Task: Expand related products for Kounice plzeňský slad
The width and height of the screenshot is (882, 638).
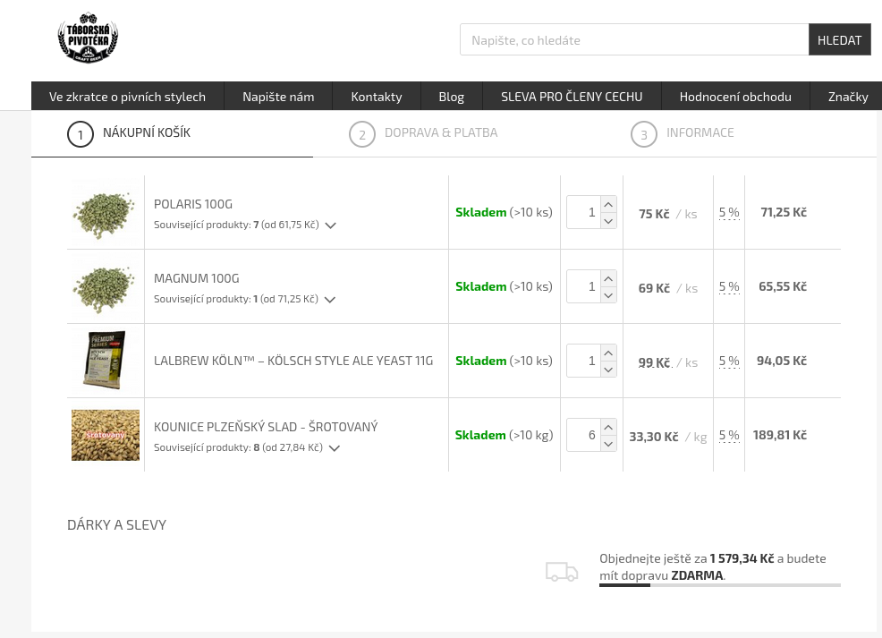Action: coord(334,448)
